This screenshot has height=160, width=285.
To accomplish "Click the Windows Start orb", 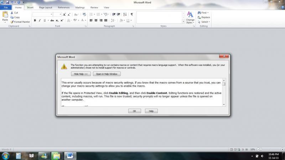I will (6, 156).
